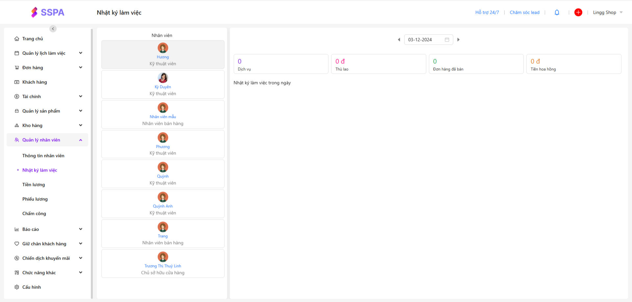
Task: Open Tiền lương submenu item
Action: pos(34,185)
